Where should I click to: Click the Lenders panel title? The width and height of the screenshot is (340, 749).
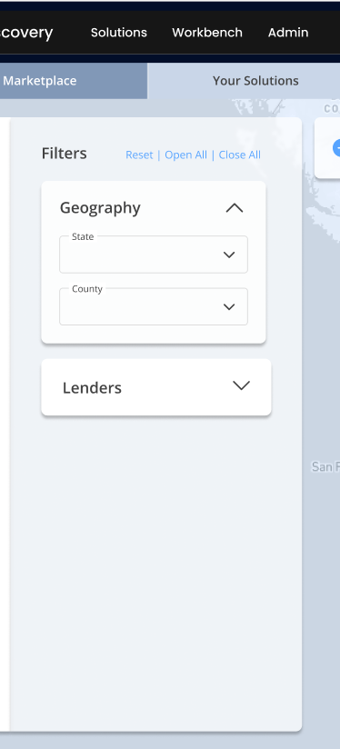[92, 388]
